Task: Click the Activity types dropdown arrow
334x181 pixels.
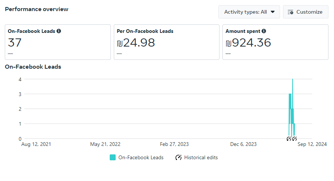Action: coord(273,12)
